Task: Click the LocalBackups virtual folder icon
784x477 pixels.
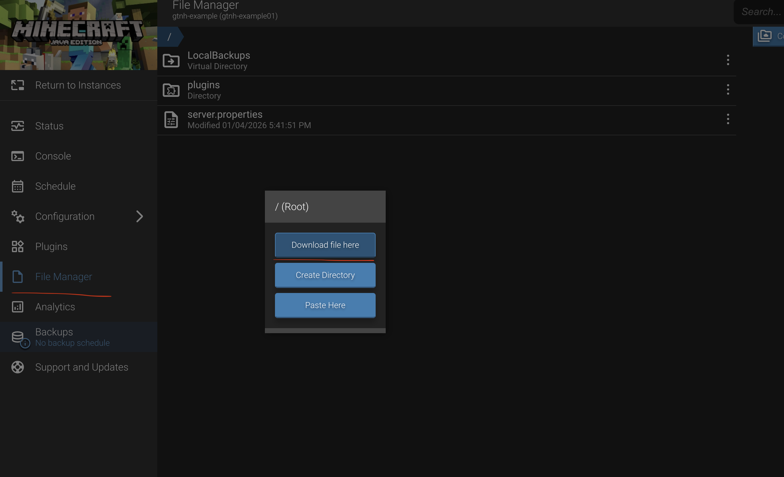Action: point(171,60)
